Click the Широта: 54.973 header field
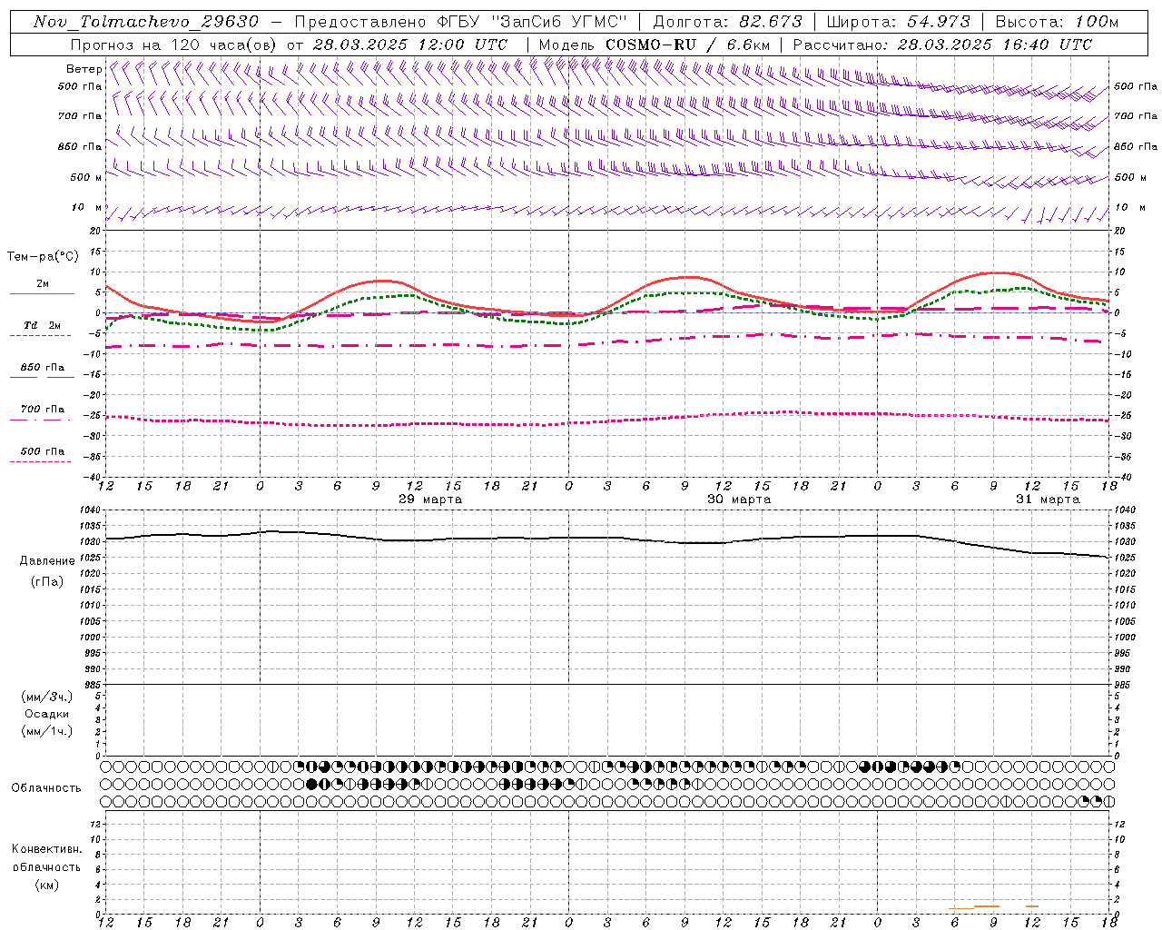Image resolution: width=1162 pixels, height=930 pixels. point(897,22)
